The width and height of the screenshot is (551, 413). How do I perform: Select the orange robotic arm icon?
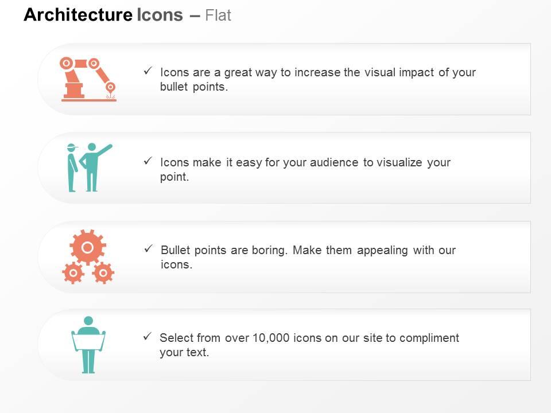point(88,79)
